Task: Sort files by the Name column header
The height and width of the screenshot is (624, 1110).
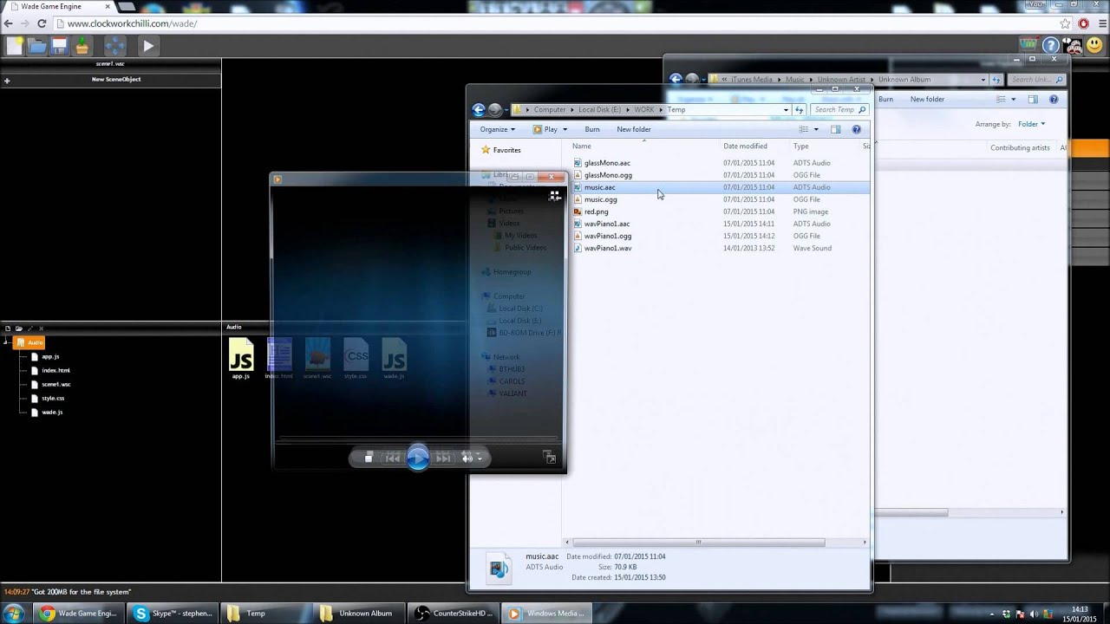Action: pyautogui.click(x=582, y=146)
